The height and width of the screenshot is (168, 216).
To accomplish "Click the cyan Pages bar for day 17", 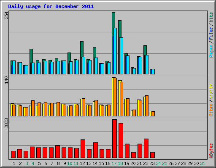I will [x=115, y=51].
